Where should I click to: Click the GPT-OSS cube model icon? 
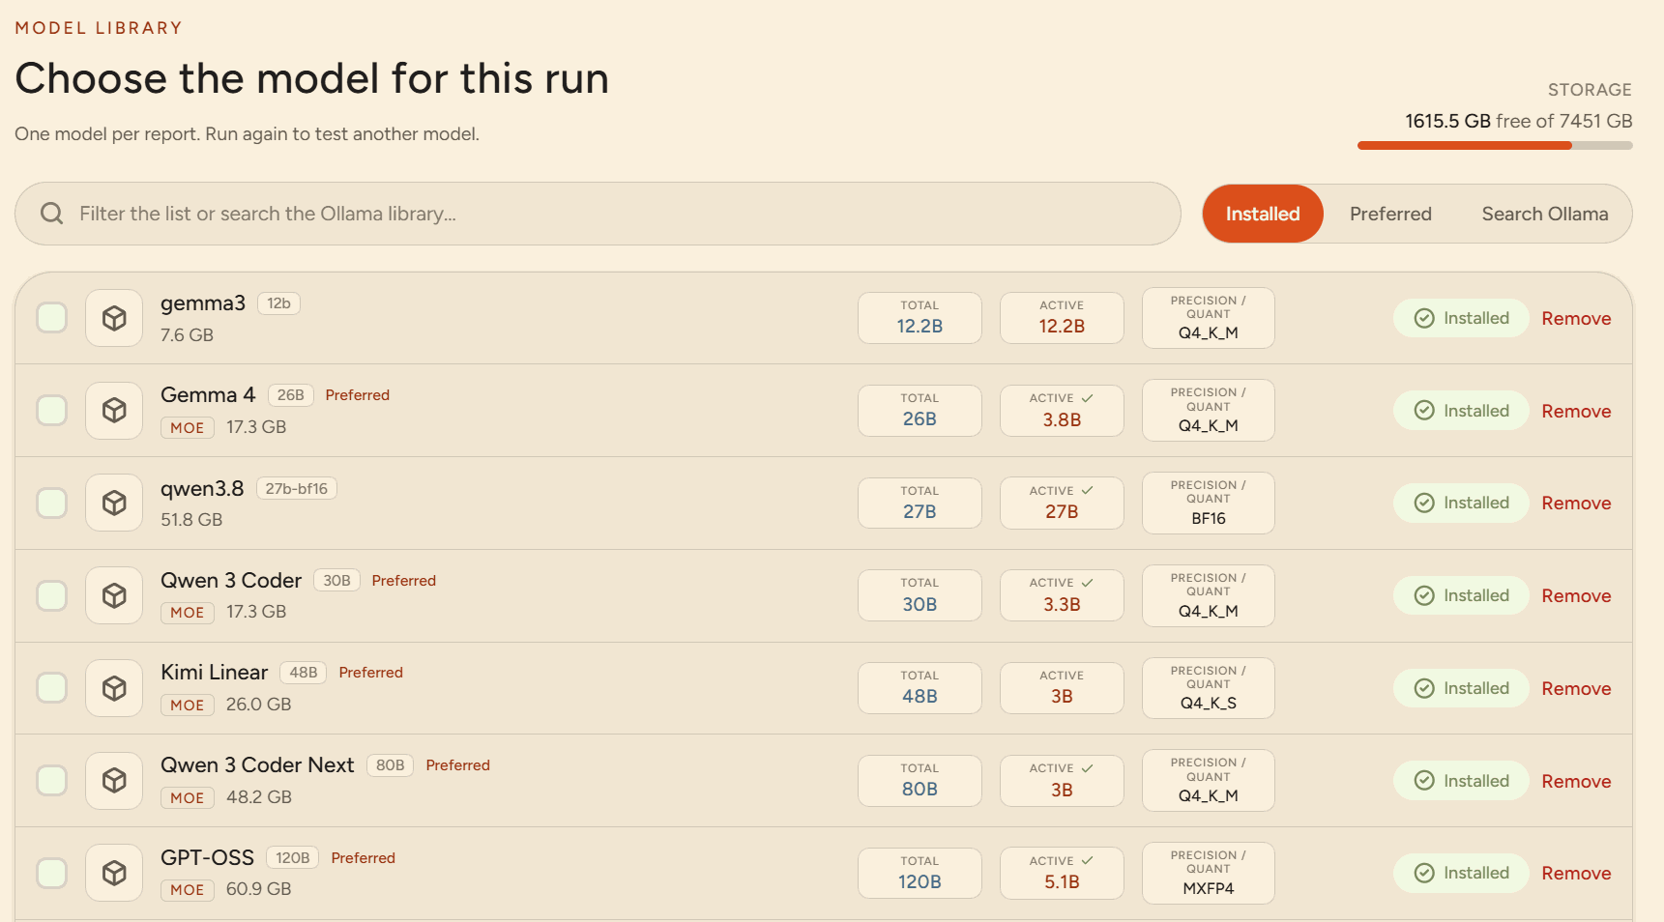pos(114,873)
